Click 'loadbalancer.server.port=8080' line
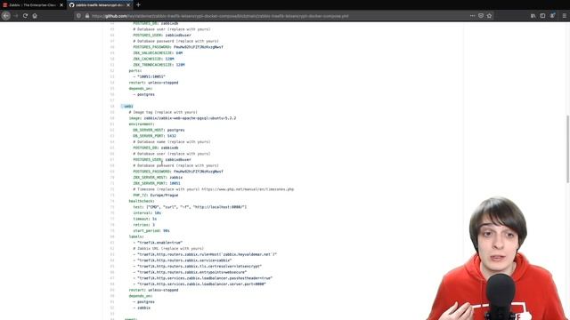Image resolution: width=570 pixels, height=320 pixels. [x=199, y=284]
